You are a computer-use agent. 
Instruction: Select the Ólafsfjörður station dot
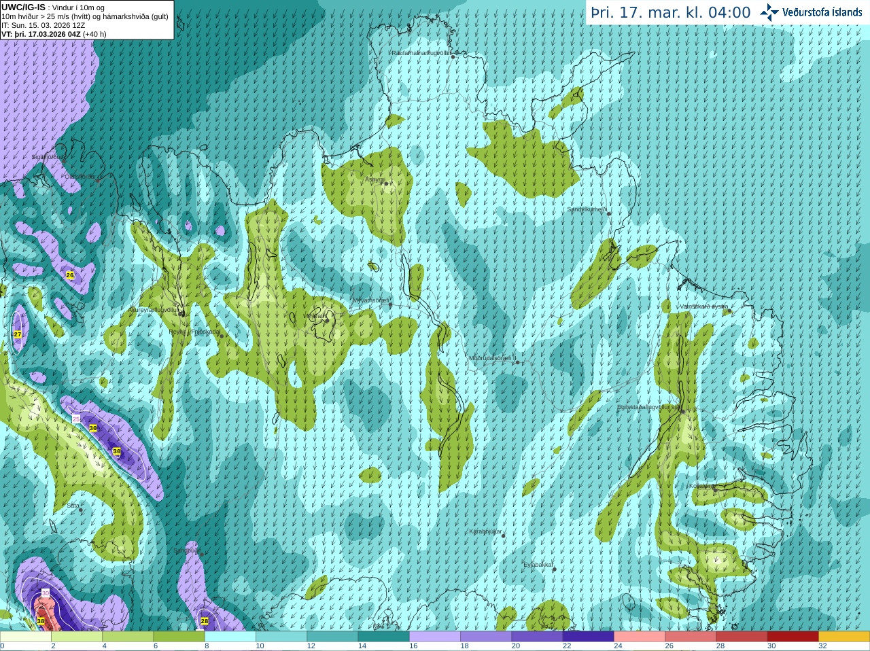click(x=98, y=181)
